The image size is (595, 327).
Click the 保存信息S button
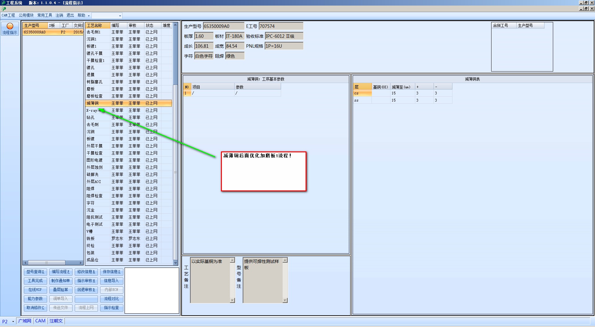pos(112,272)
